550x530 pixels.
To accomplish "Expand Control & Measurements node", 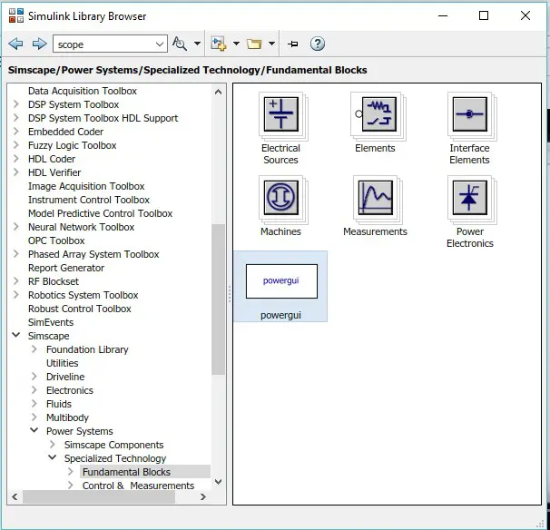I will coord(71,486).
